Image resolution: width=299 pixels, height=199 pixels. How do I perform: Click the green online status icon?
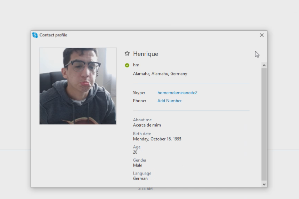tap(127, 65)
